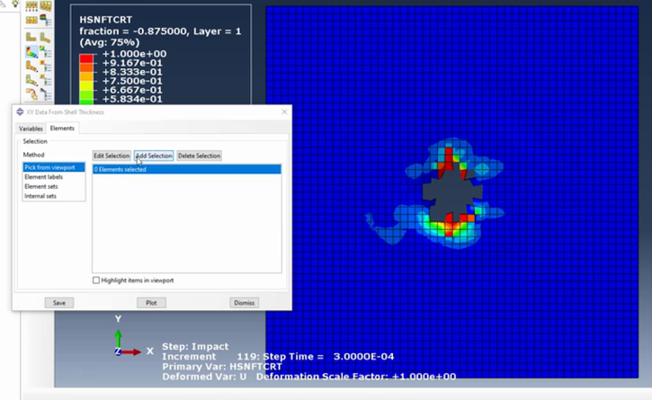The width and height of the screenshot is (652, 400).
Task: Choose Element labels method
Action: click(x=43, y=177)
